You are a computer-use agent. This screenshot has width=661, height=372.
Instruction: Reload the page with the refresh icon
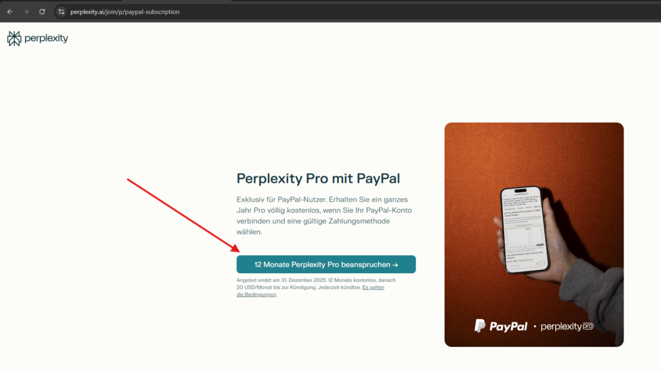pyautogui.click(x=42, y=12)
